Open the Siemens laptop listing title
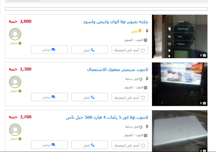This screenshot has width=216, height=152. click(x=117, y=70)
